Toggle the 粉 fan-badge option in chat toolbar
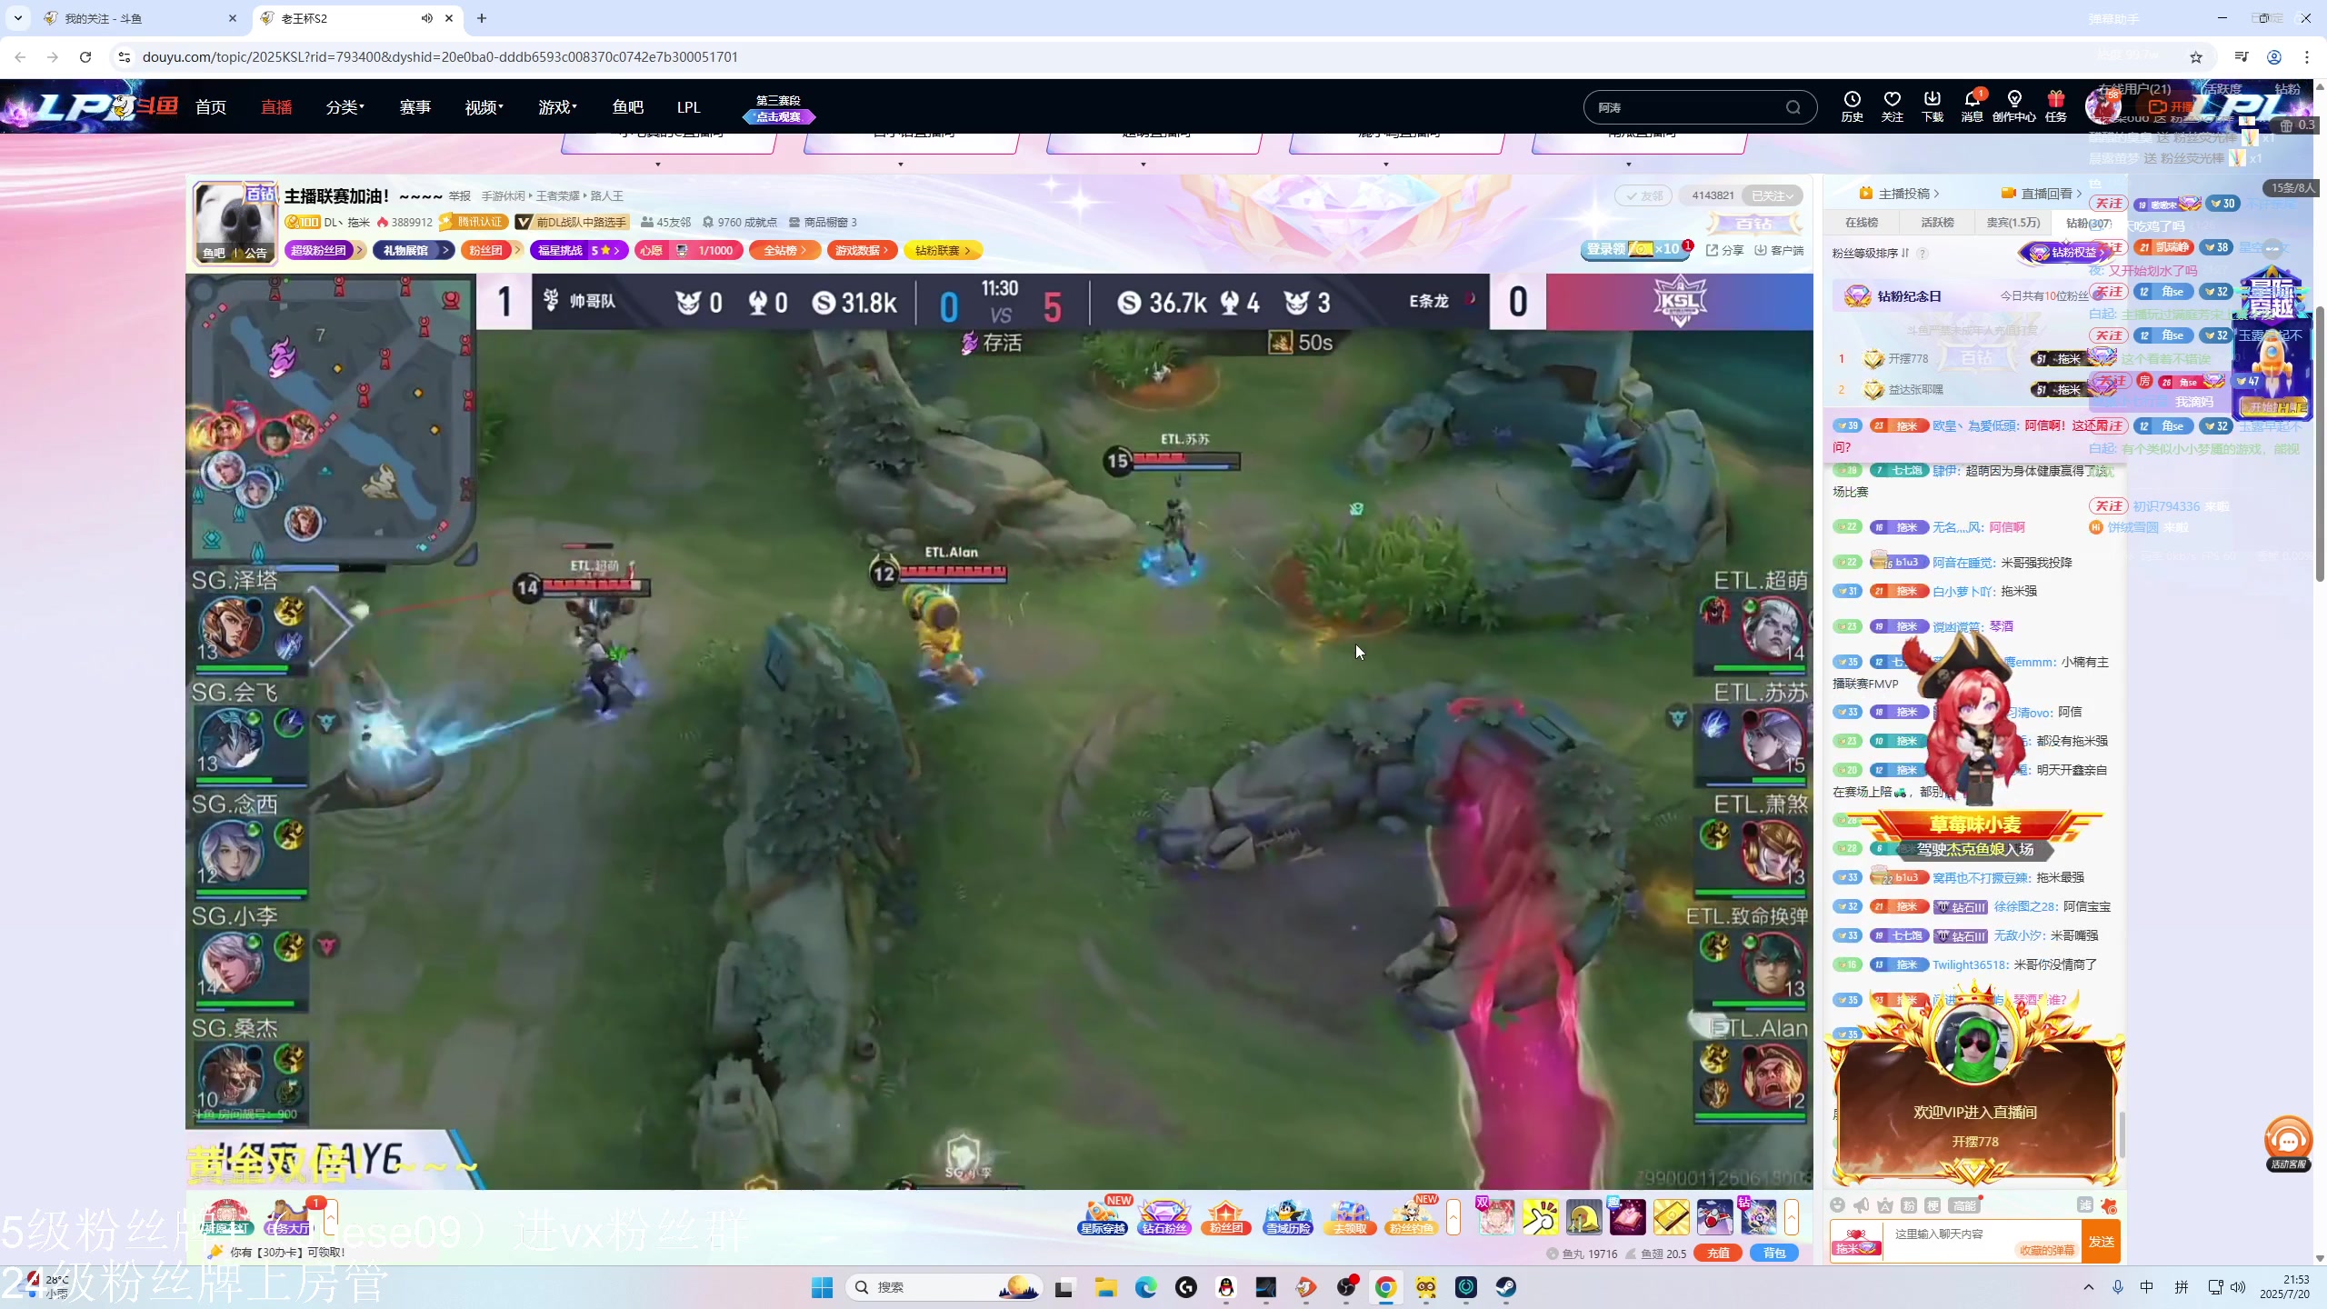The width and height of the screenshot is (2327, 1309). 1909,1205
